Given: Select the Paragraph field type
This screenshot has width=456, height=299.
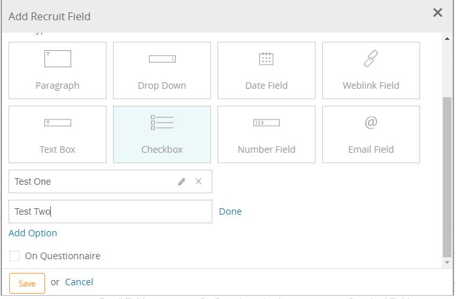Looking at the screenshot, I should tap(57, 71).
